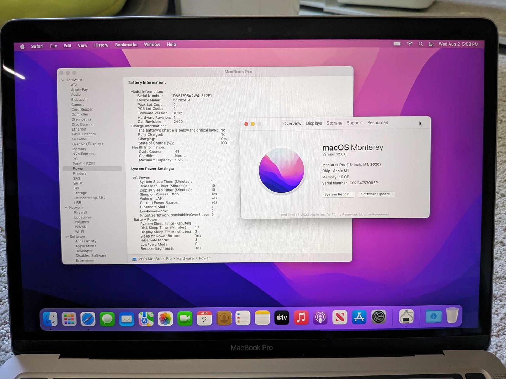Image resolution: width=506 pixels, height=379 pixels.
Task: Open Downloads folder in the Dock
Action: point(433,316)
